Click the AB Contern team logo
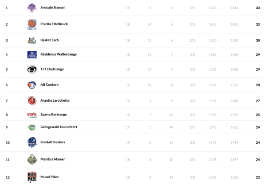The width and height of the screenshot is (266, 184). click(32, 84)
